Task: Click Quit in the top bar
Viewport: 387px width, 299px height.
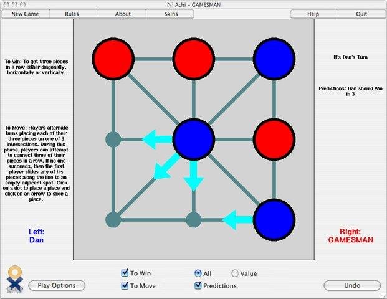Action: (x=361, y=14)
